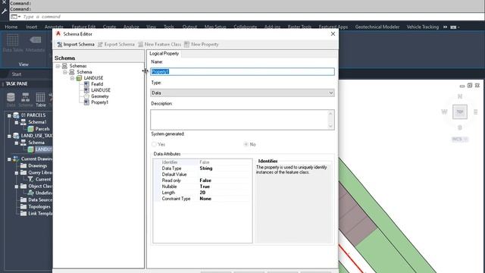Click the Nullable True value

pyautogui.click(x=205, y=187)
